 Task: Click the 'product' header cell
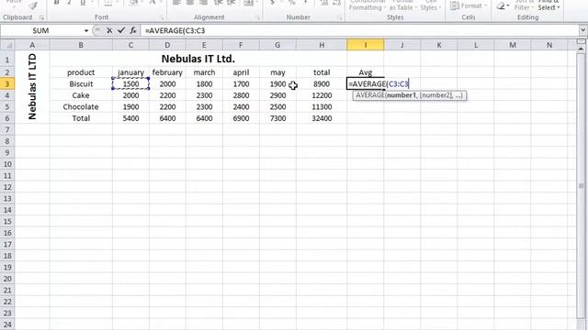[x=81, y=72]
